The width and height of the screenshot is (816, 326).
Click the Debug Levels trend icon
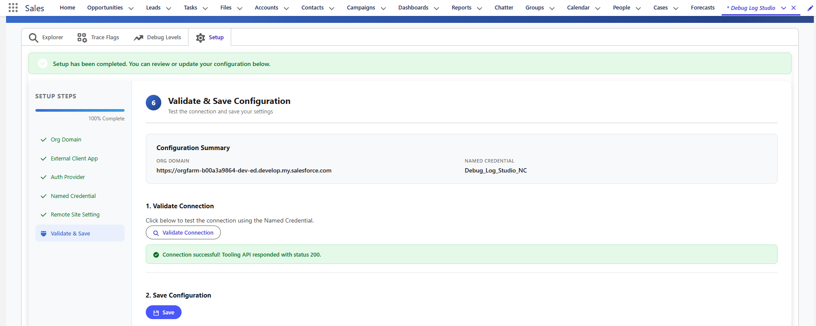pyautogui.click(x=138, y=38)
